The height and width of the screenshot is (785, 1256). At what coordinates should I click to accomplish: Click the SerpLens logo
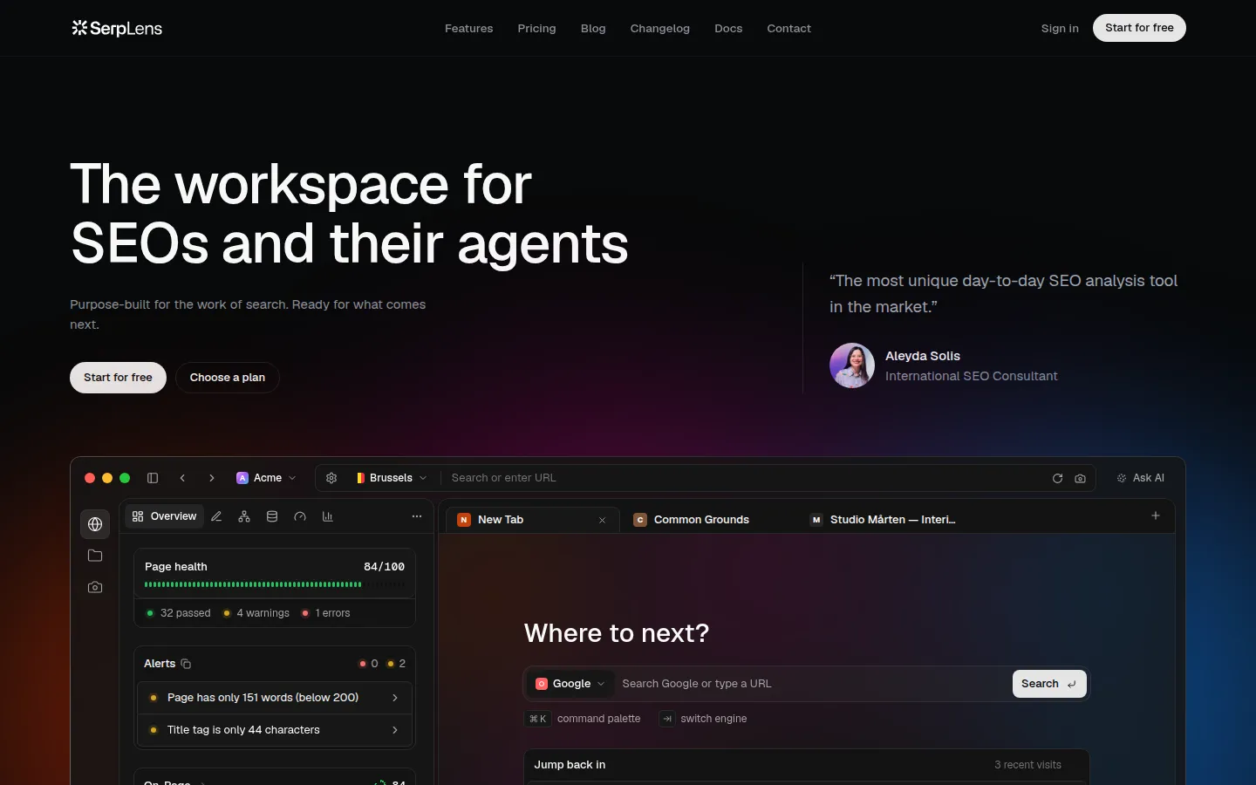point(117,28)
